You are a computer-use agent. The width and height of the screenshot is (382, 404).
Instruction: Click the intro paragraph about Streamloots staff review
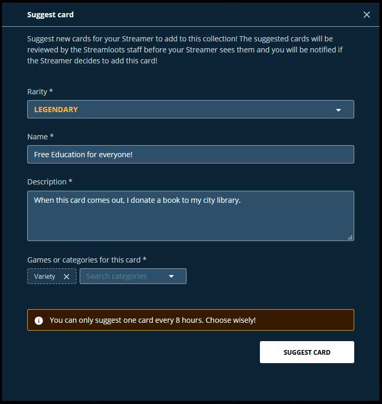point(185,50)
